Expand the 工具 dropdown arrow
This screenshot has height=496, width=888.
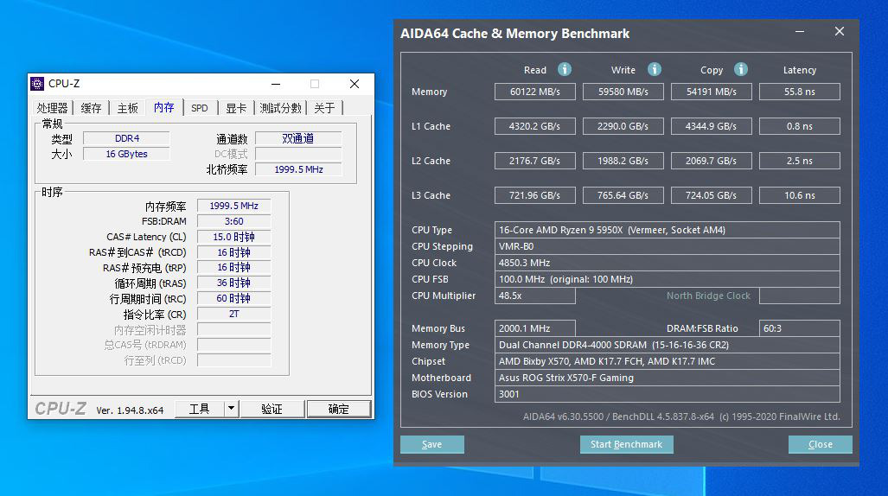231,409
